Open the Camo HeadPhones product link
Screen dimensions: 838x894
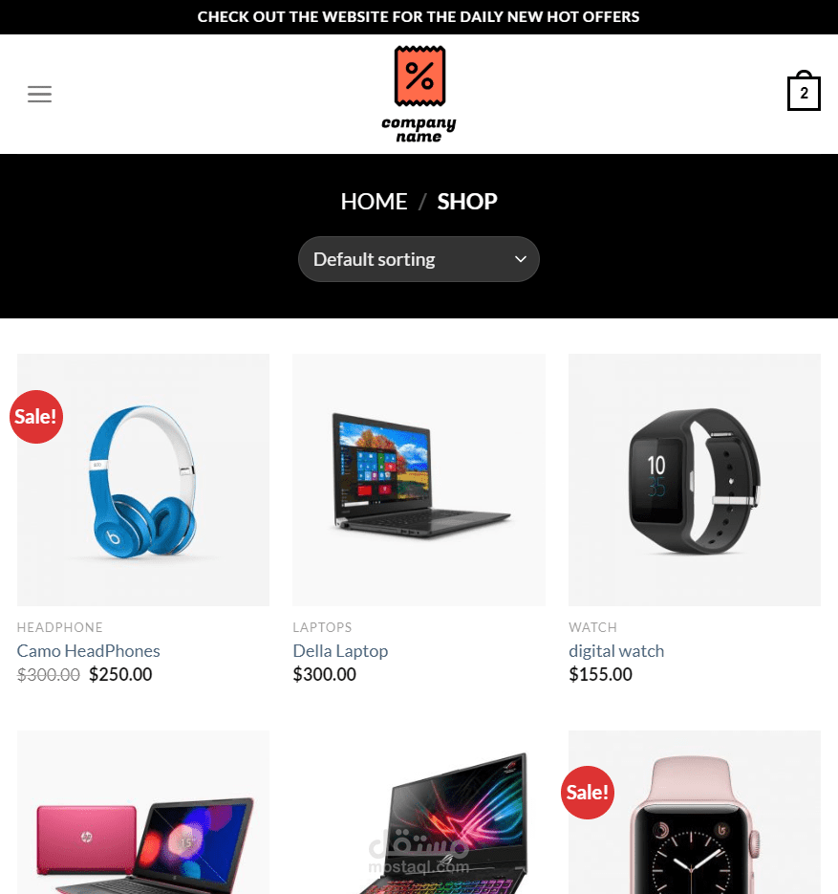tap(88, 650)
